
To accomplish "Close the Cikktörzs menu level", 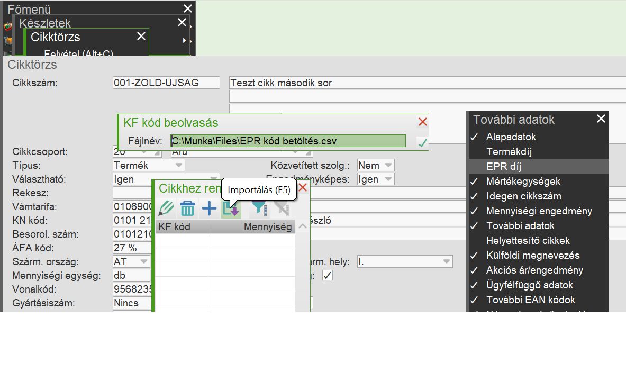I will pos(141,37).
